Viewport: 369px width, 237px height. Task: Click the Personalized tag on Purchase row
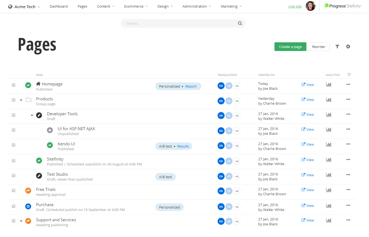(169, 207)
